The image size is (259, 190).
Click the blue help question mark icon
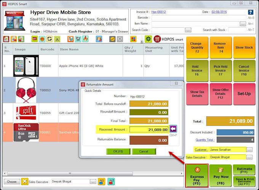pos(250,12)
